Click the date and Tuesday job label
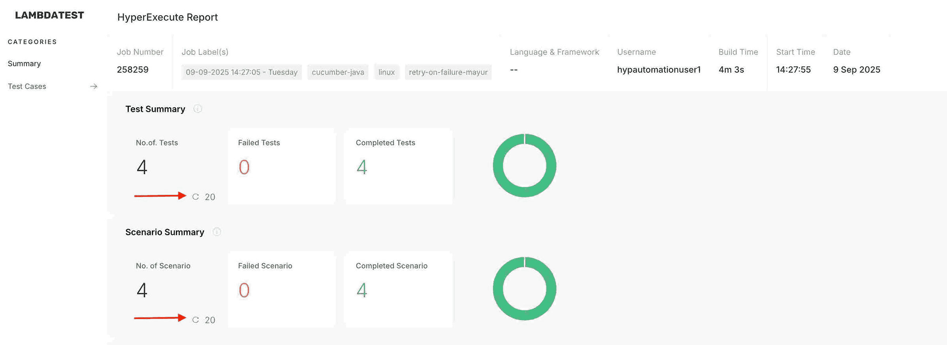The height and width of the screenshot is (345, 947). [241, 72]
